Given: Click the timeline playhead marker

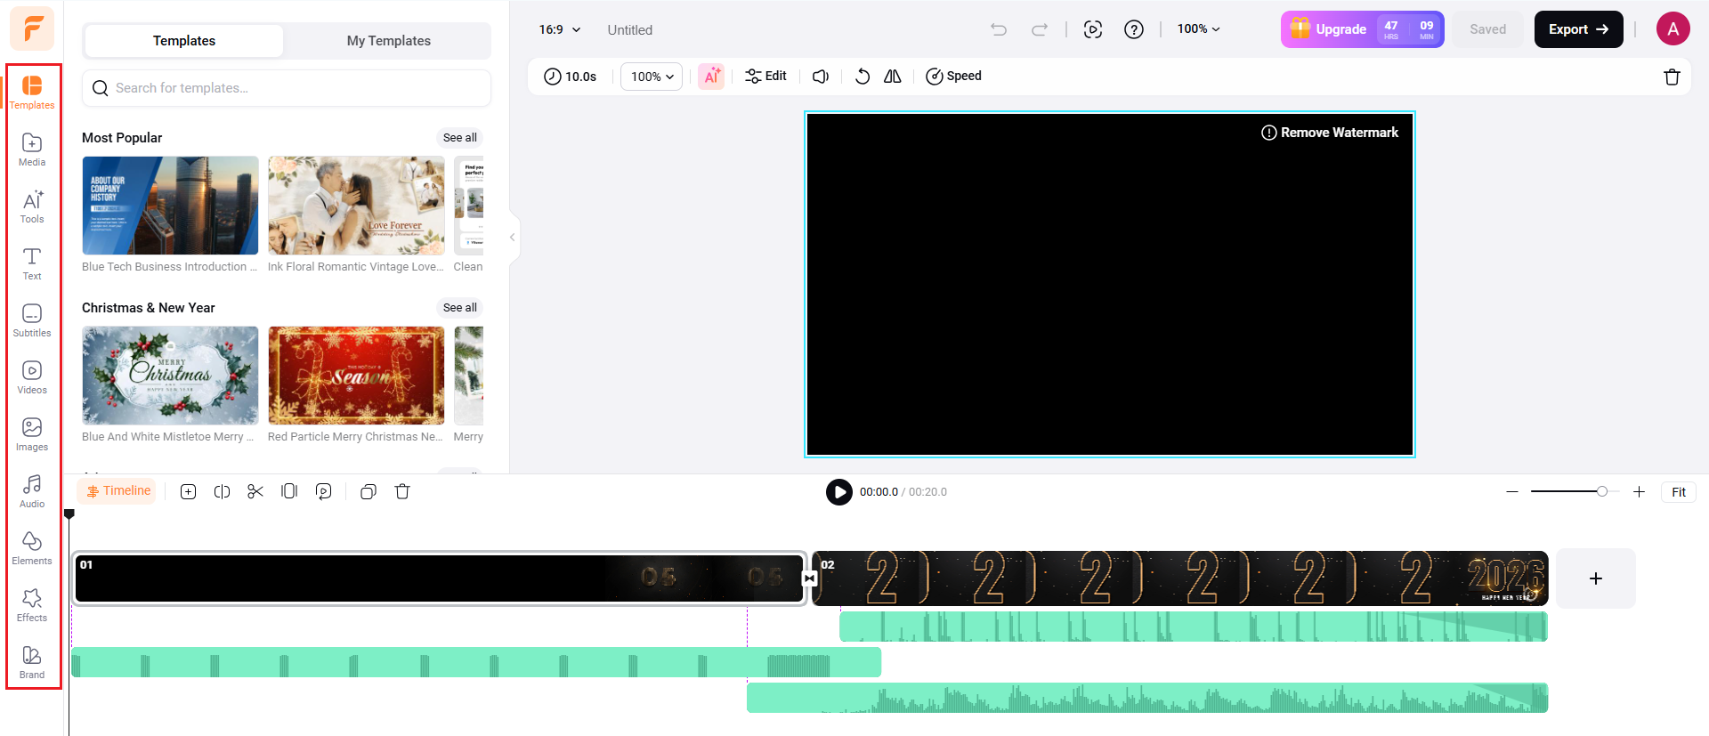Looking at the screenshot, I should point(69,514).
